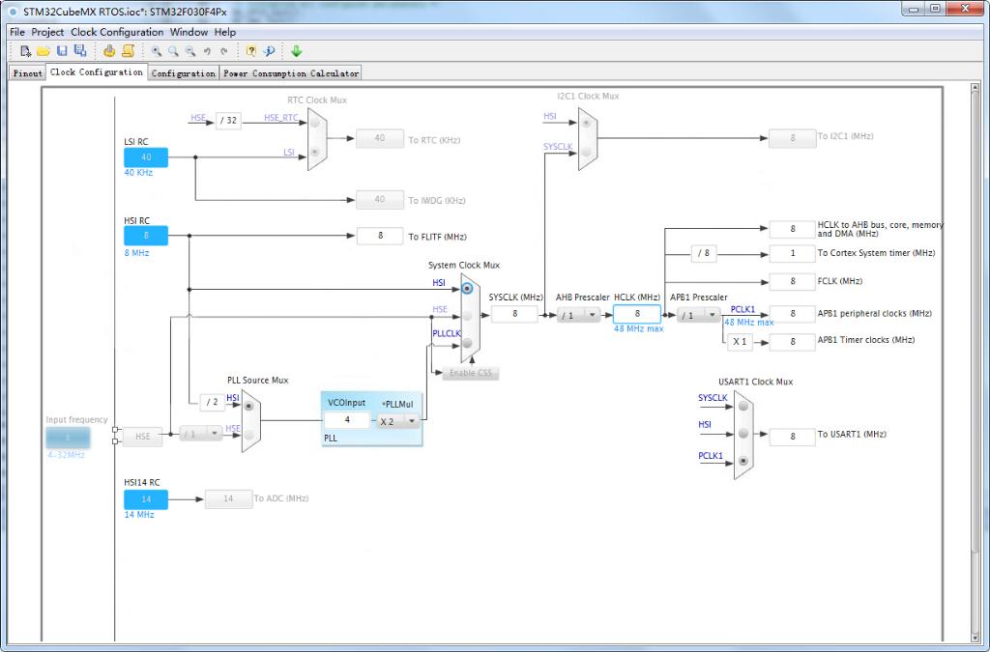Select PLLCLK in the System Clock Mux
The image size is (990, 652).
[467, 343]
